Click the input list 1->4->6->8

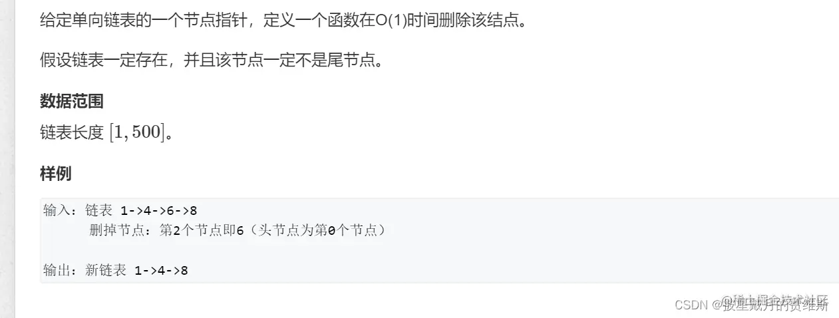[159, 211]
